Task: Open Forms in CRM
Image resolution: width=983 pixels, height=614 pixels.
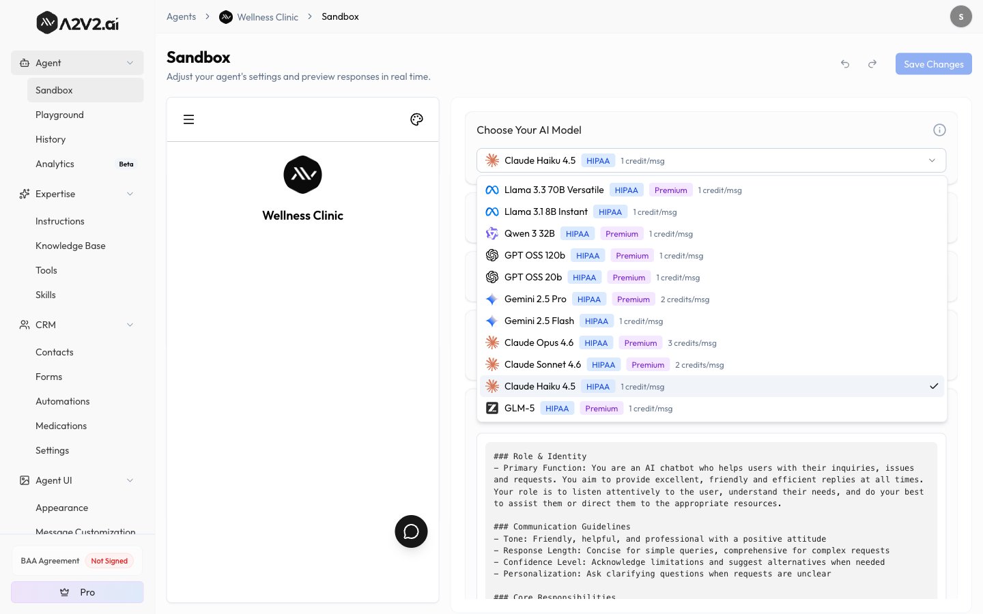Action: tap(85, 377)
